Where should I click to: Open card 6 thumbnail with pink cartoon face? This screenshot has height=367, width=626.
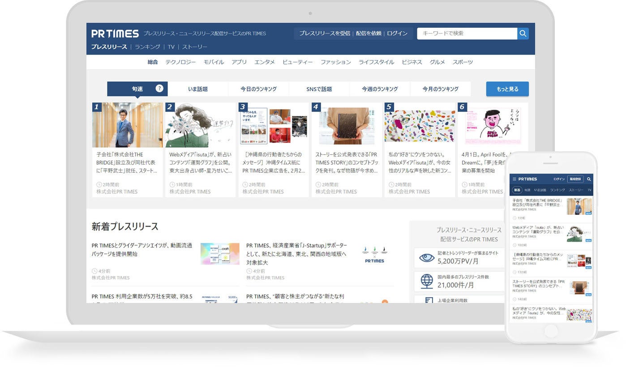click(493, 125)
